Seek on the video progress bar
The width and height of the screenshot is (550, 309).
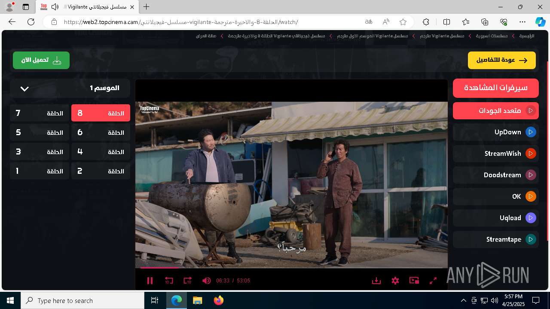291,268
